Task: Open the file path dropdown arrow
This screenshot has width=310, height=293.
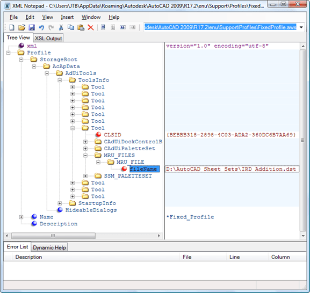Action: click(301, 27)
